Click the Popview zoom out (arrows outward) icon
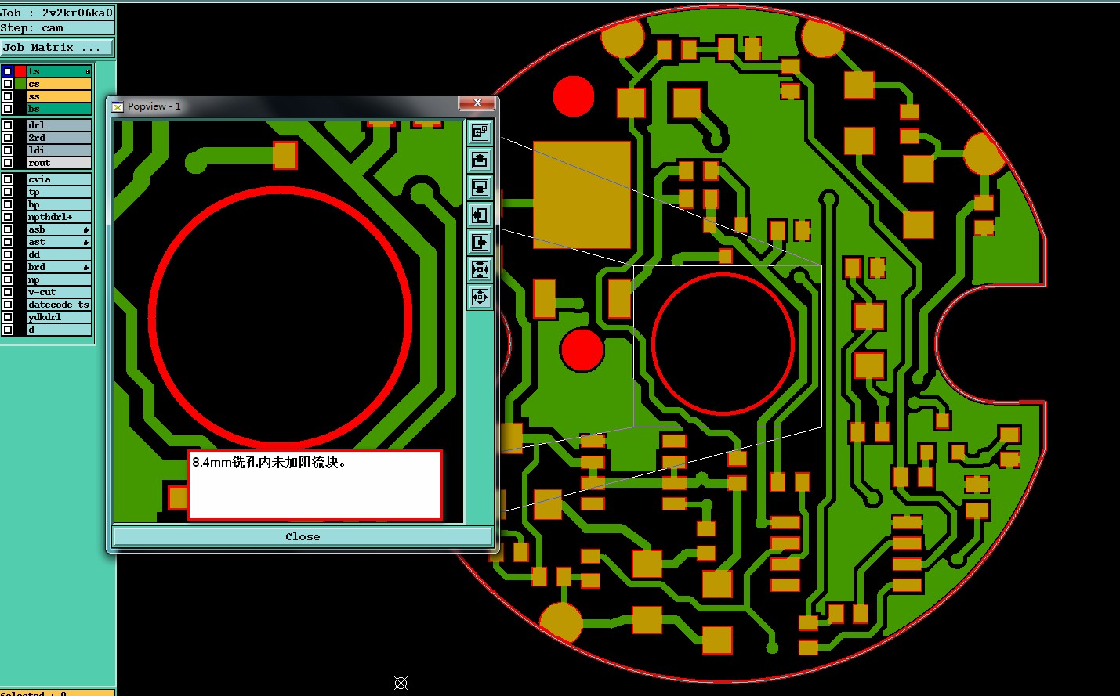Viewport: 1120px width, 696px height. pos(480,298)
